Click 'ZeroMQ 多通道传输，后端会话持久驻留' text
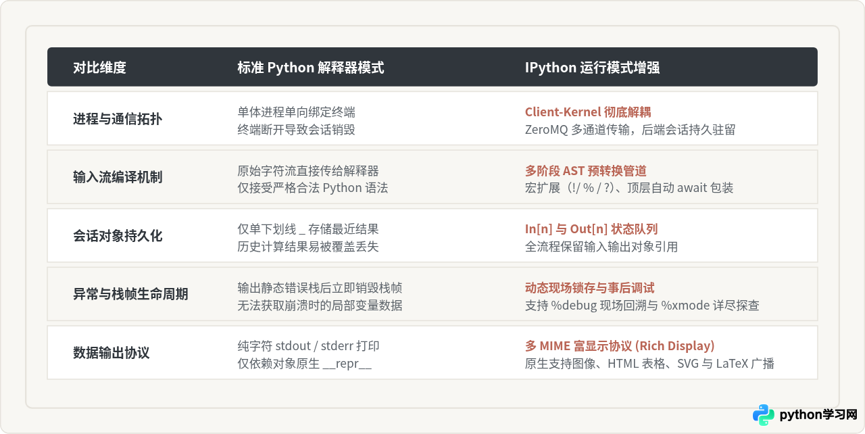The width and height of the screenshot is (865, 434). 630,129
